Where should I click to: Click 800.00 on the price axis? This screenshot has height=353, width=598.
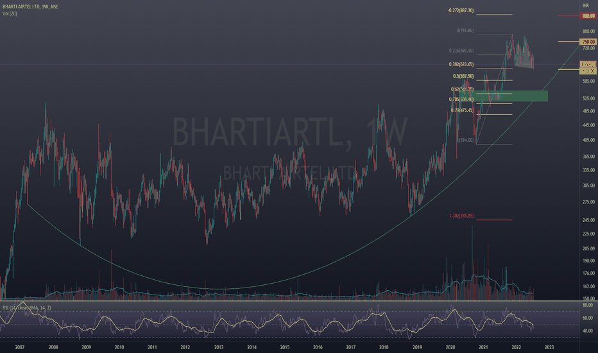(588, 31)
